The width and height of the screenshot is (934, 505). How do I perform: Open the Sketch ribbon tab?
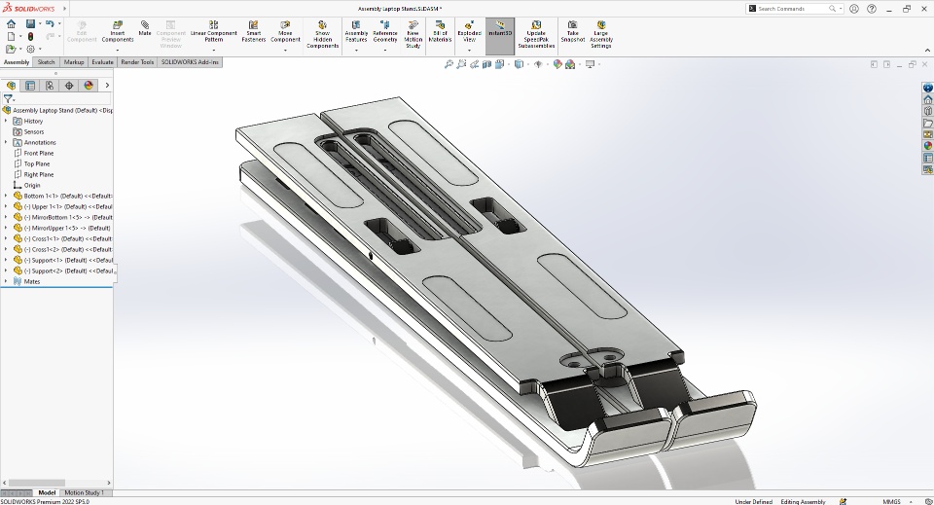[46, 62]
